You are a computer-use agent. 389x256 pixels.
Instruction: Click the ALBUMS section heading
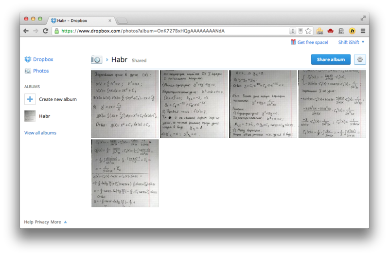[x=32, y=87]
